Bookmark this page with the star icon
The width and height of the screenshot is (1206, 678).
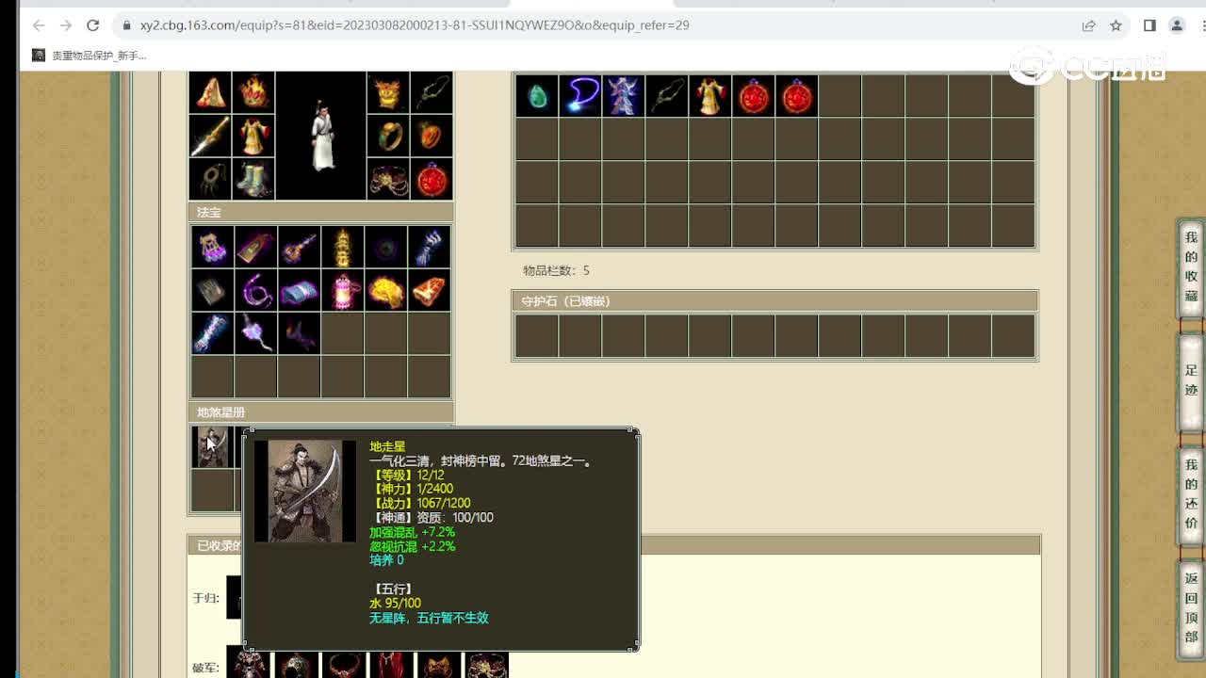[x=1116, y=25]
